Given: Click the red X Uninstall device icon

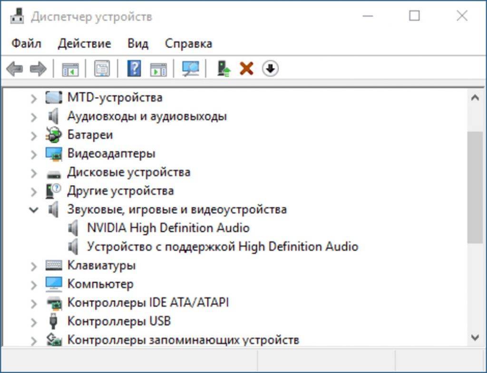Looking at the screenshot, I should click(246, 69).
